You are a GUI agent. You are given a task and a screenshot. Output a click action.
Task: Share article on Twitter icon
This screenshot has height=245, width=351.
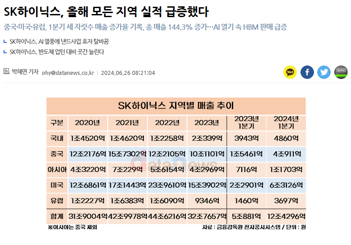click(323, 72)
